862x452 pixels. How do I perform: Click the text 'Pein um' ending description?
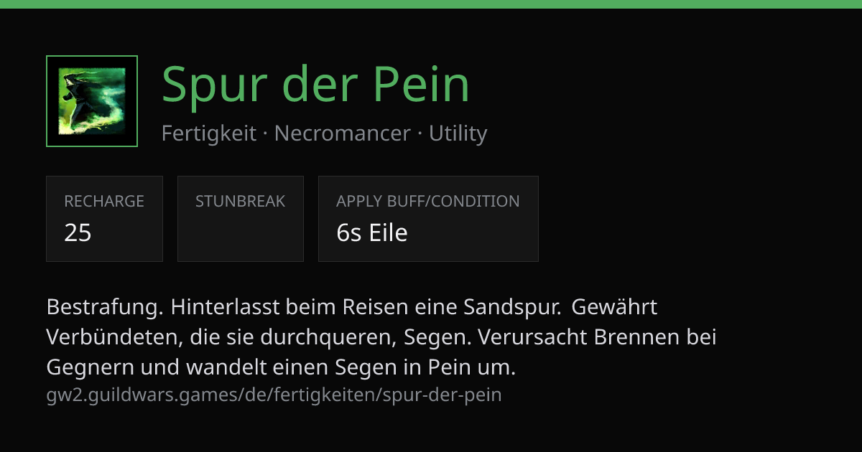coord(472,367)
